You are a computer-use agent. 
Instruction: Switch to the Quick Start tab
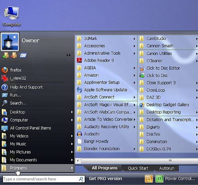click(x=138, y=168)
